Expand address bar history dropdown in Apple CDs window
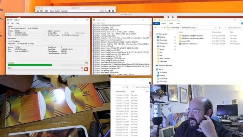This screenshot has width=243, height=137. pyautogui.click(x=216, y=28)
